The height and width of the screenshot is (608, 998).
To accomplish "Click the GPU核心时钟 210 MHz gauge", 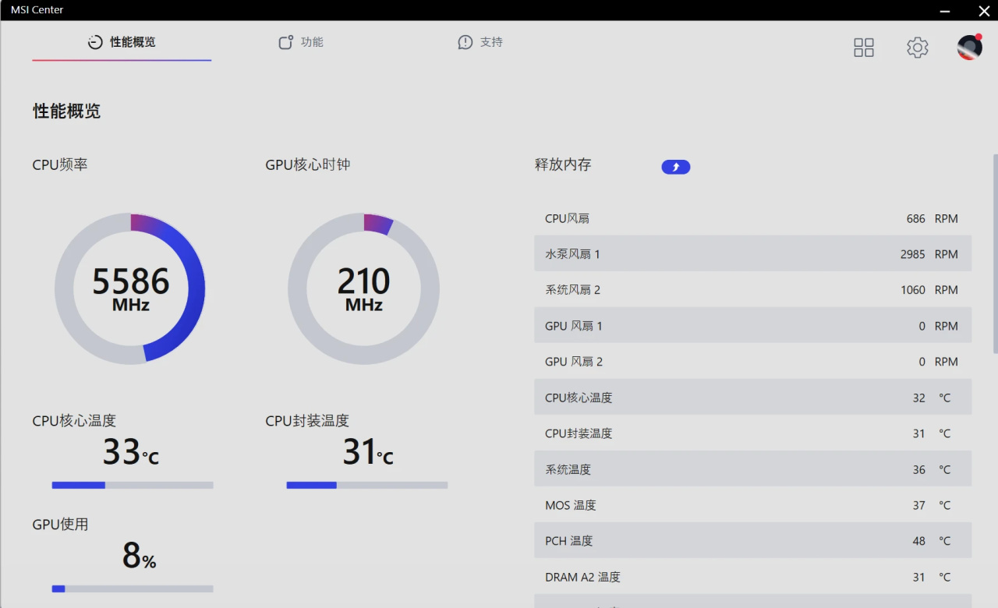I will coord(363,288).
